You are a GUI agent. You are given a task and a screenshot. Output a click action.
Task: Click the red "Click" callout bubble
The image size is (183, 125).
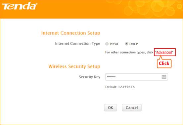(x=164, y=63)
